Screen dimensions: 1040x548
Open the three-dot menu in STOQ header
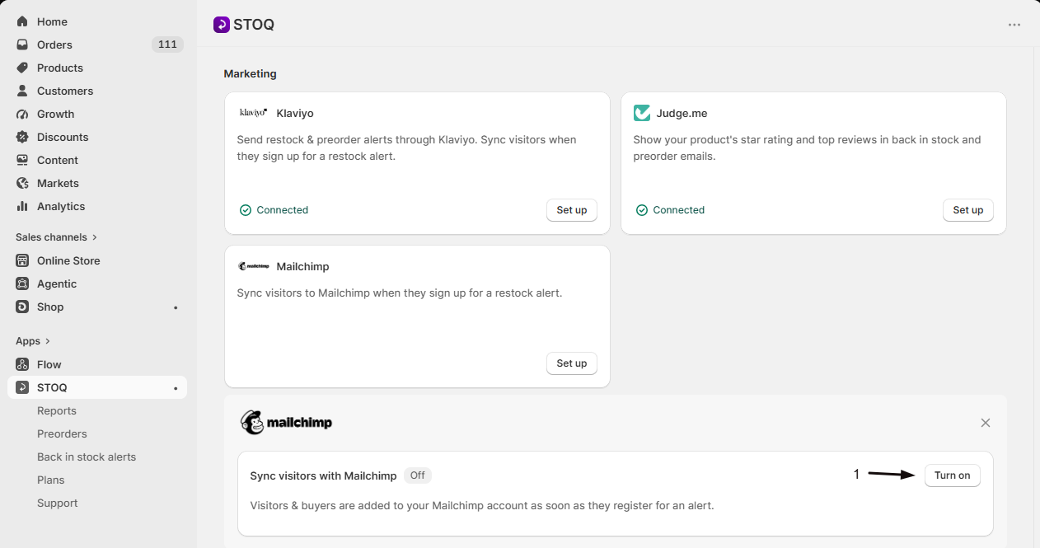tap(1014, 25)
